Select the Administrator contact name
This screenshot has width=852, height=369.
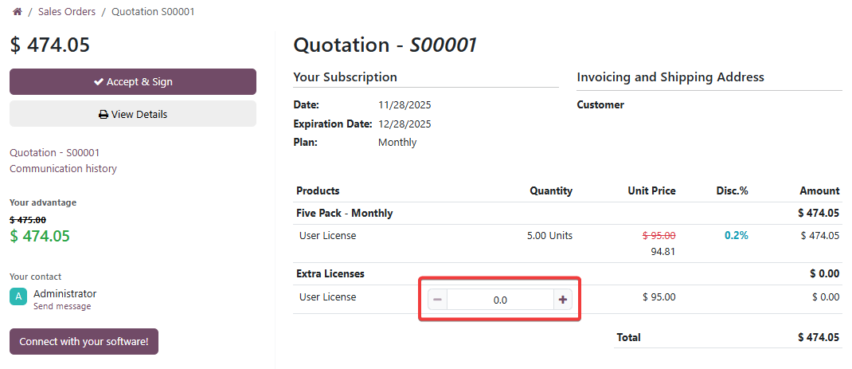[64, 294]
